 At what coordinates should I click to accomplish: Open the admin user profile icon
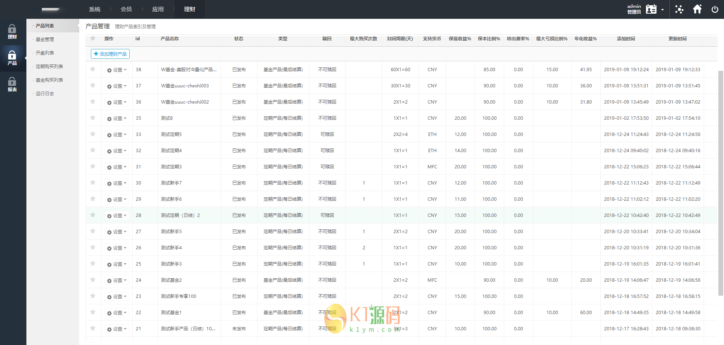651,9
